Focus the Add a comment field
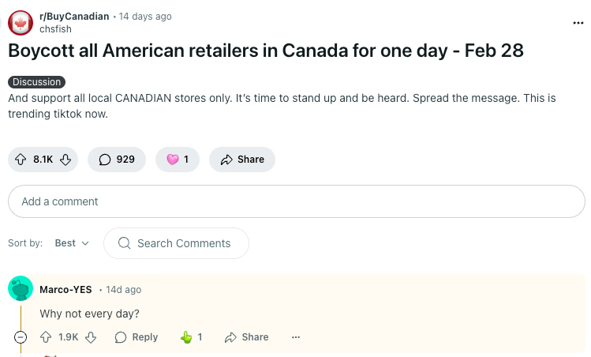 point(296,201)
